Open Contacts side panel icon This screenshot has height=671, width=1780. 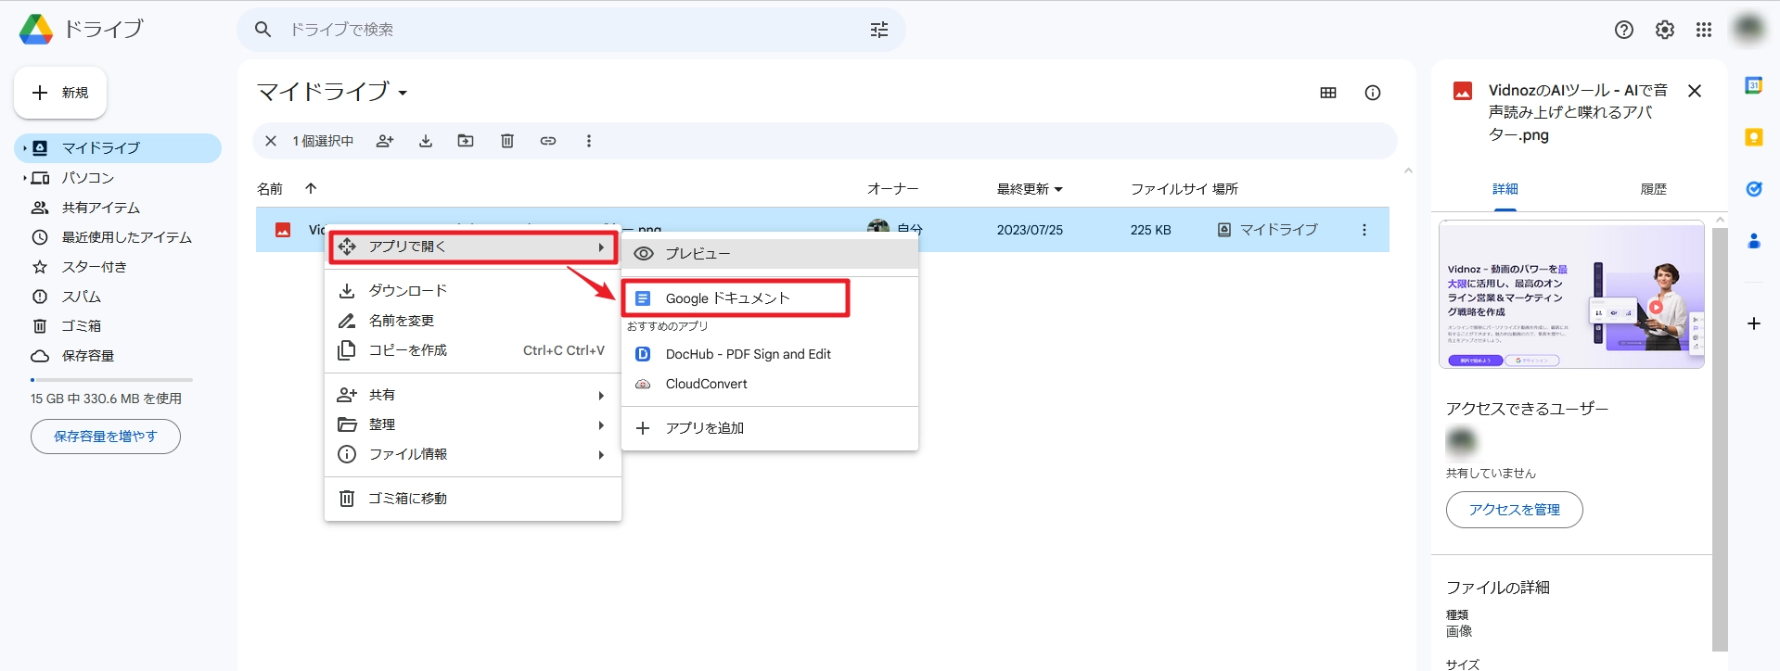1754,241
